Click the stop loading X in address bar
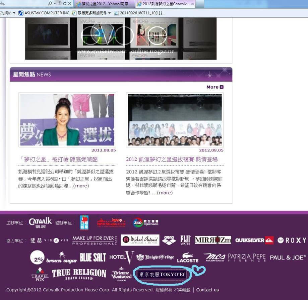This screenshot has width=308, height=300. (69, 3)
